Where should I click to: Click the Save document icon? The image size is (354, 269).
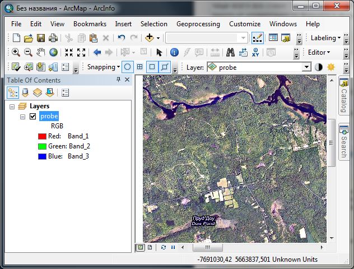click(41, 38)
